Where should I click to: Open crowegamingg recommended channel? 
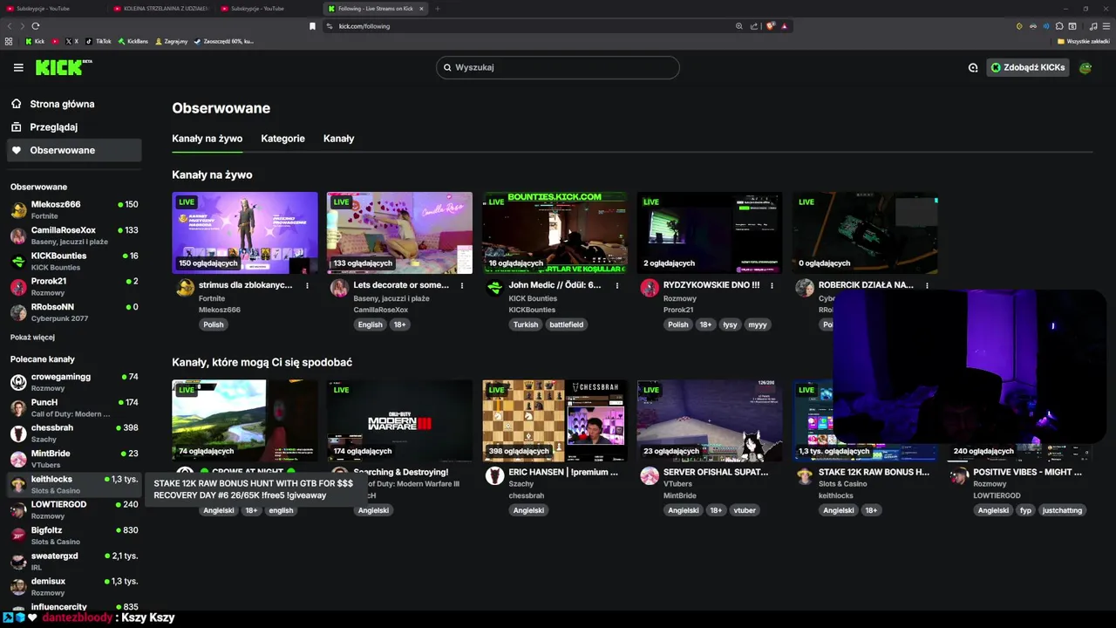coord(73,382)
